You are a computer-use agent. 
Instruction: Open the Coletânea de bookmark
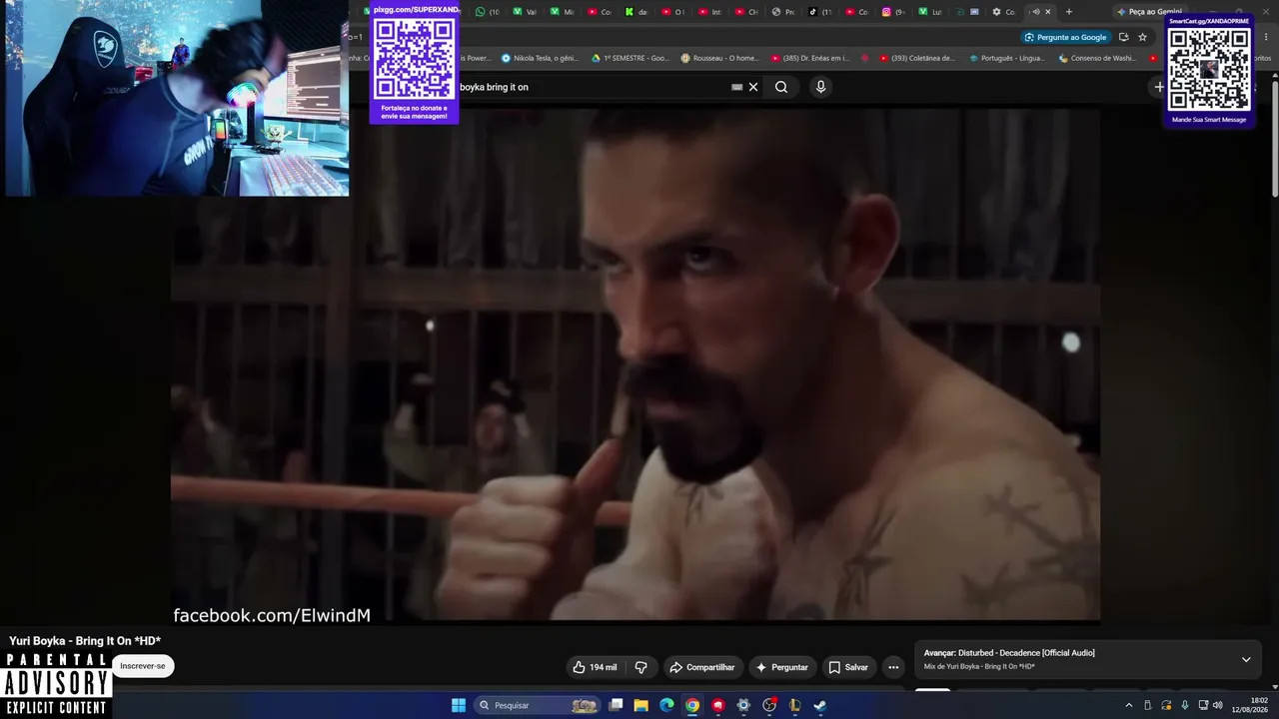point(918,58)
